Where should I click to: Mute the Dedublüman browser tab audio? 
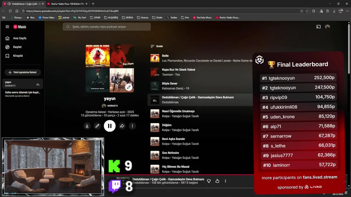[x=9, y=4]
